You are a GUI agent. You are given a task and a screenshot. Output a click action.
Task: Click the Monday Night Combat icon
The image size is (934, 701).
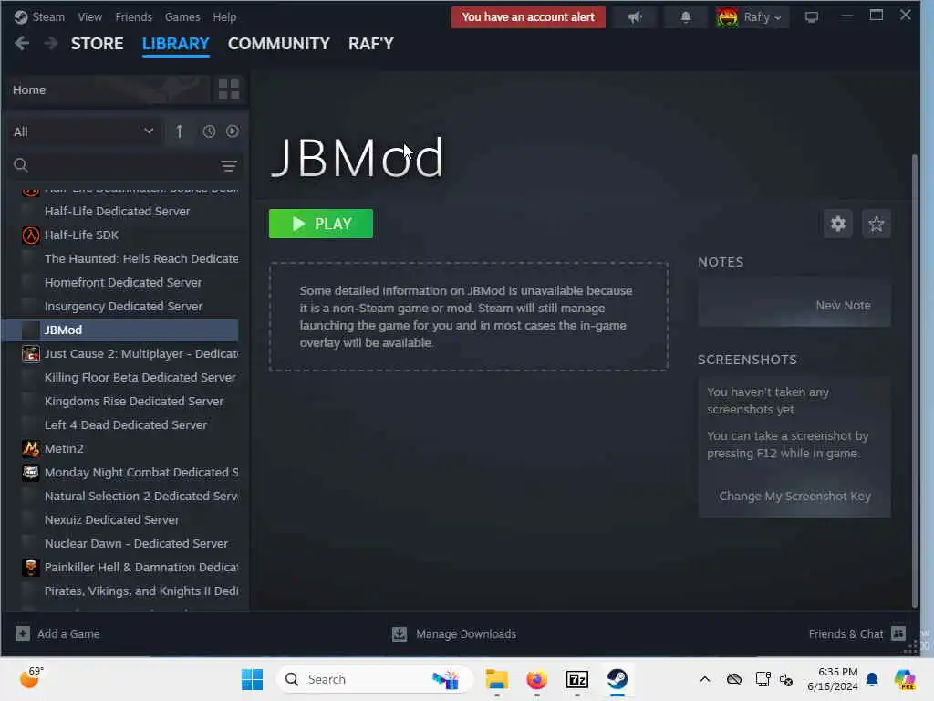[x=31, y=472]
